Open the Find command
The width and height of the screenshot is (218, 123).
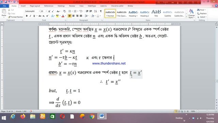click(x=200, y=10)
